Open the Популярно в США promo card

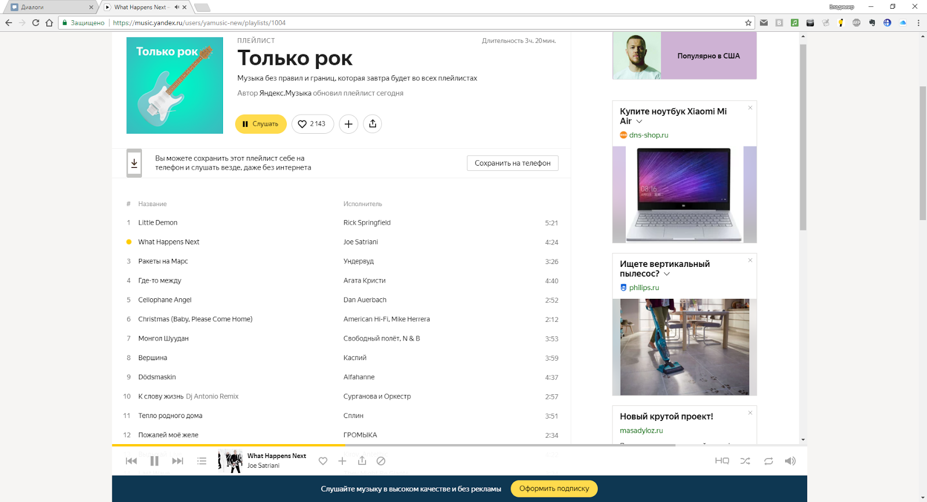click(684, 56)
